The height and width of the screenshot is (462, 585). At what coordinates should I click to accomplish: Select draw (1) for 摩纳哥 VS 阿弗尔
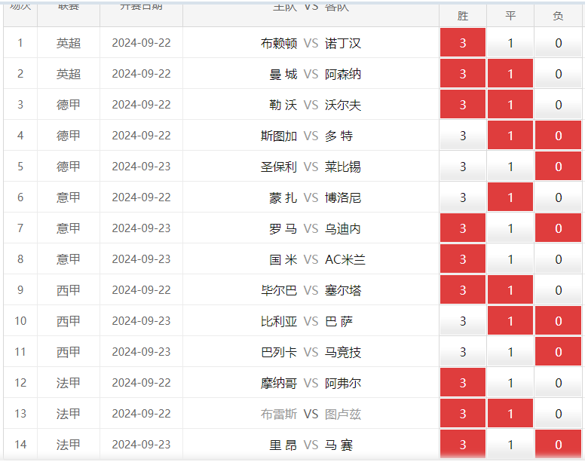point(510,383)
